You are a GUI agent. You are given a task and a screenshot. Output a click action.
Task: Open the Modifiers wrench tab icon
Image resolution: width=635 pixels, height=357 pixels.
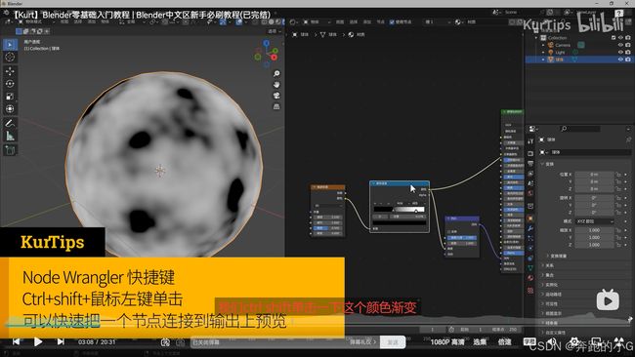tap(530, 228)
